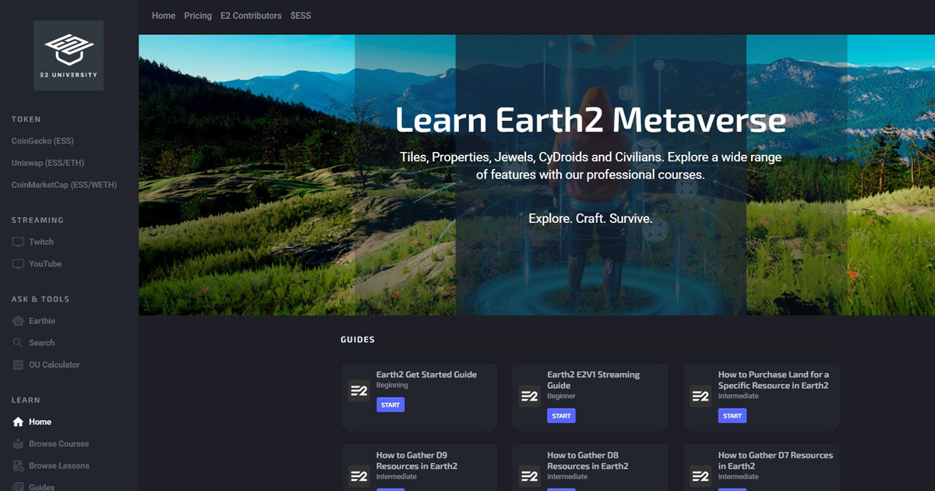Click the Home house icon in sidebar
This screenshot has height=491, width=935.
pos(18,422)
